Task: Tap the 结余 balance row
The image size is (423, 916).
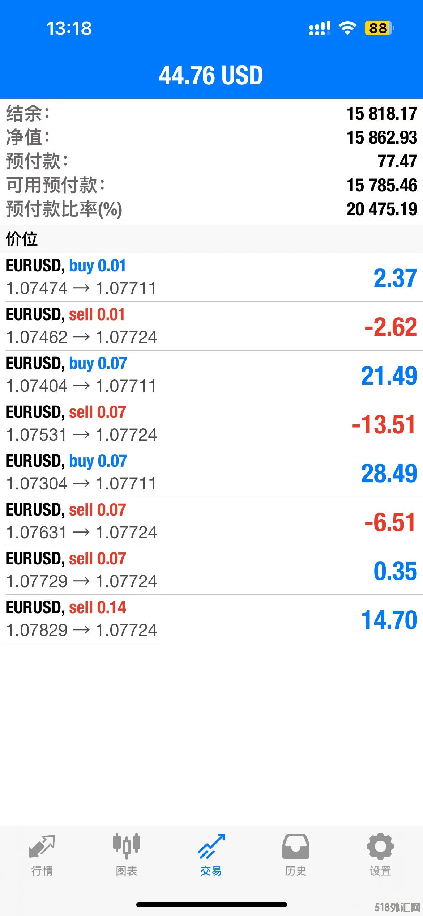Action: 211,114
